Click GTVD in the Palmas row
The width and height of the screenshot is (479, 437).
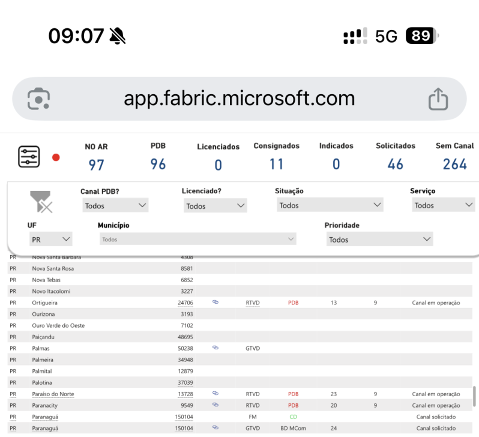[x=253, y=348]
